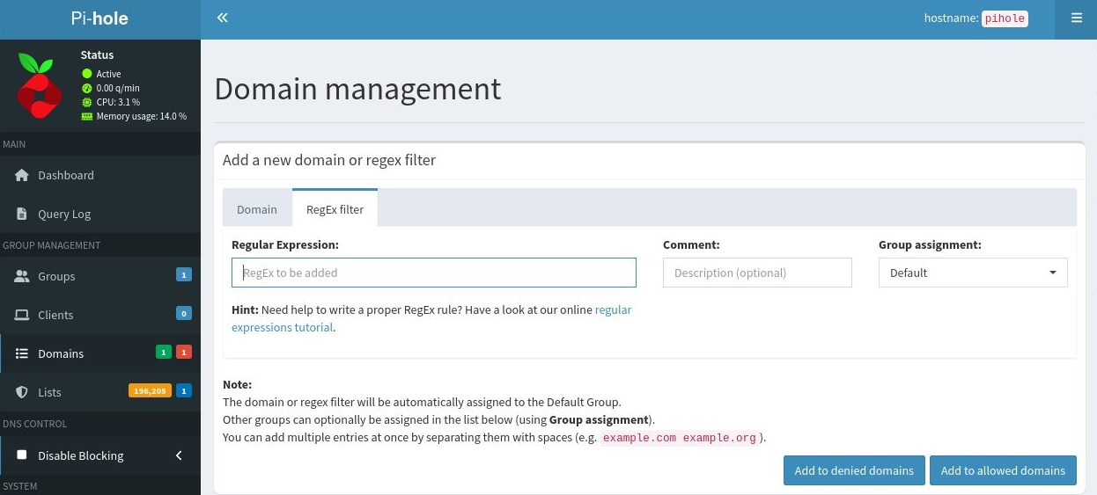Click the Clients count badge 0
This screenshot has width=1097, height=495.
coord(184,314)
